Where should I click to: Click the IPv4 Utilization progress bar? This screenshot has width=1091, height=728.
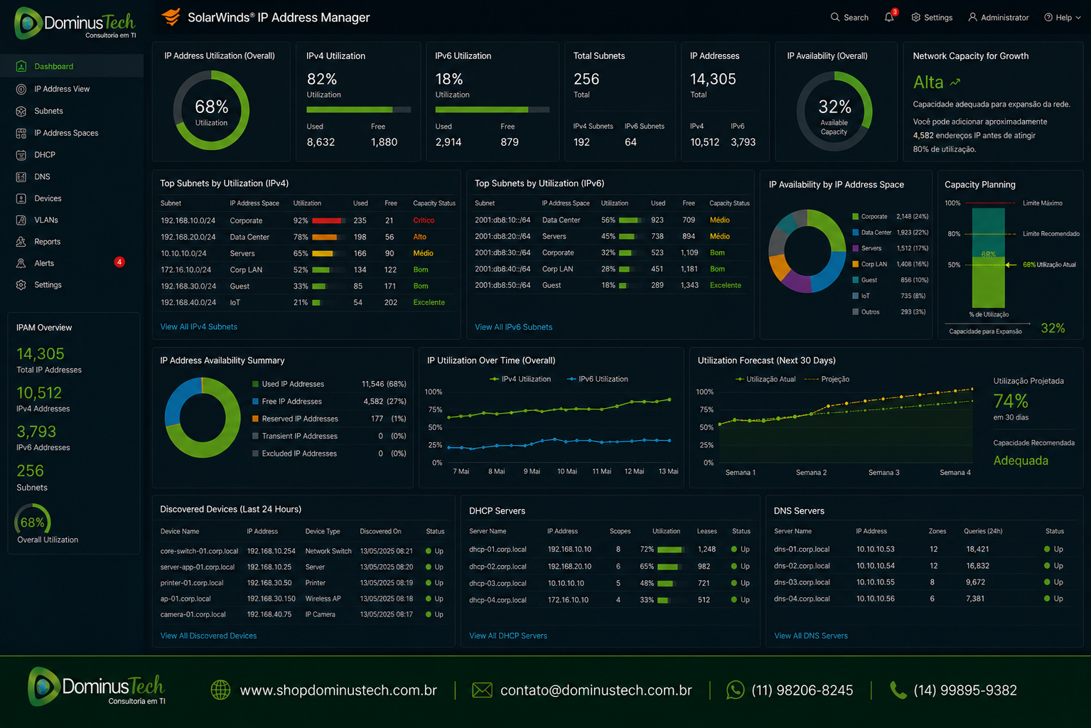(x=358, y=109)
